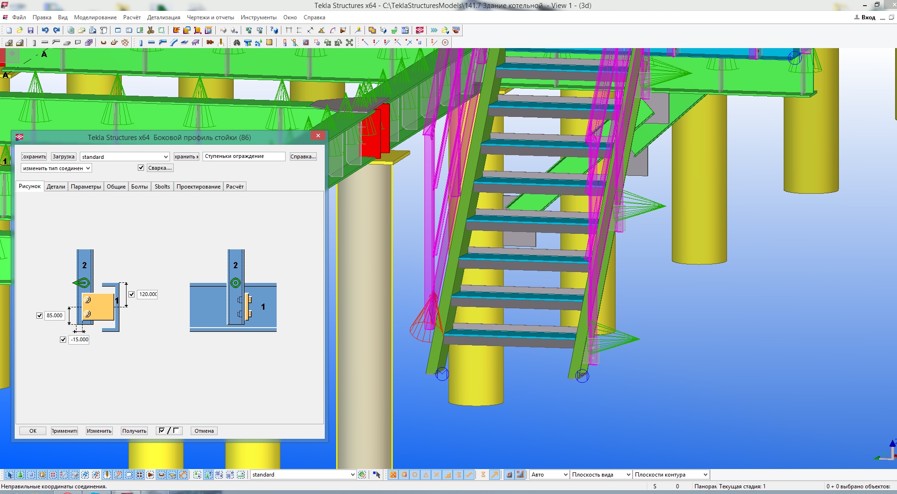Screen dimensions: 897x494
Task: Click the red component catalog icon
Action: (x=420, y=30)
